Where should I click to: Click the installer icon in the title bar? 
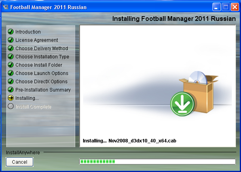click(6, 7)
